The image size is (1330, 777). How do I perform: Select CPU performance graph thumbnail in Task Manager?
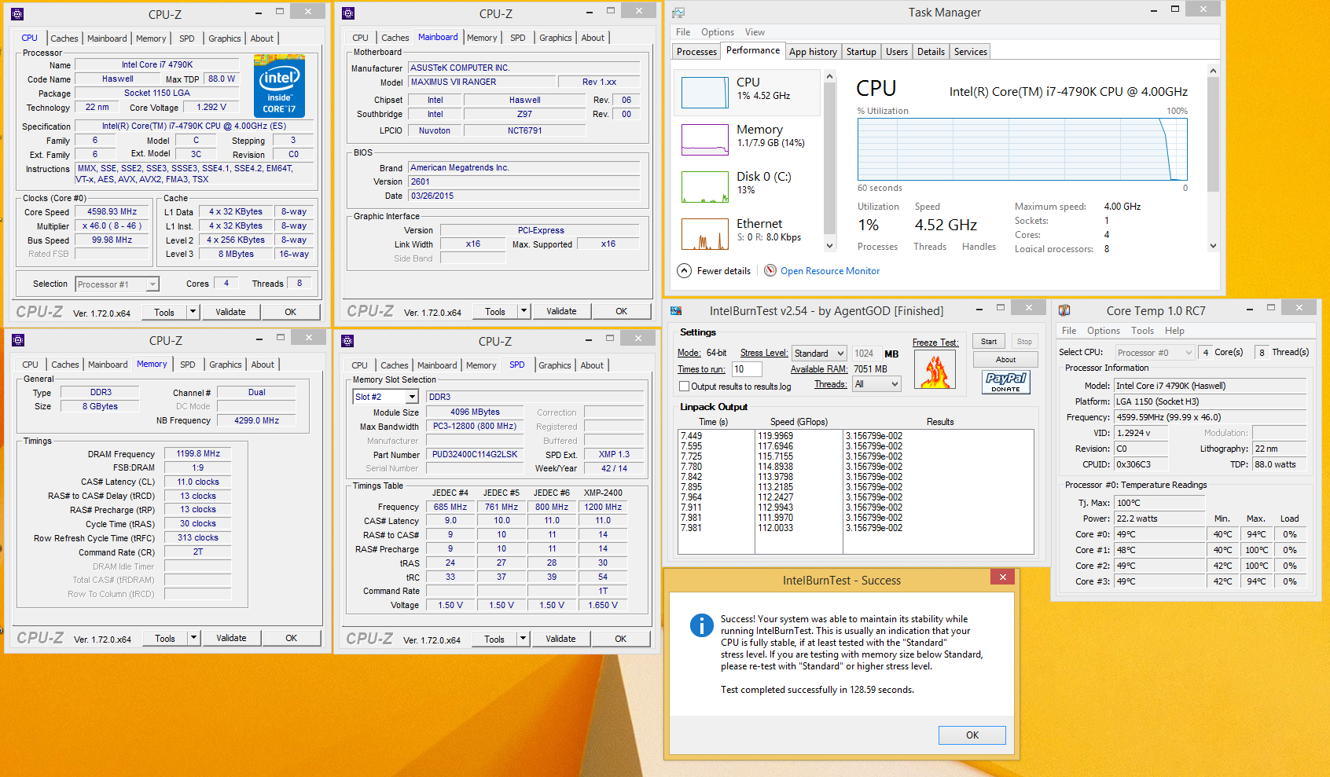(705, 93)
